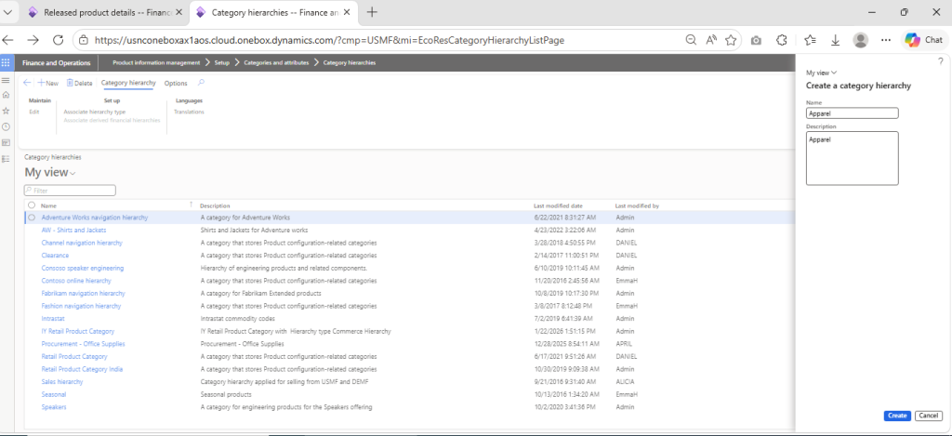
Task: Click the search magnifier in action pane
Action: [x=202, y=83]
